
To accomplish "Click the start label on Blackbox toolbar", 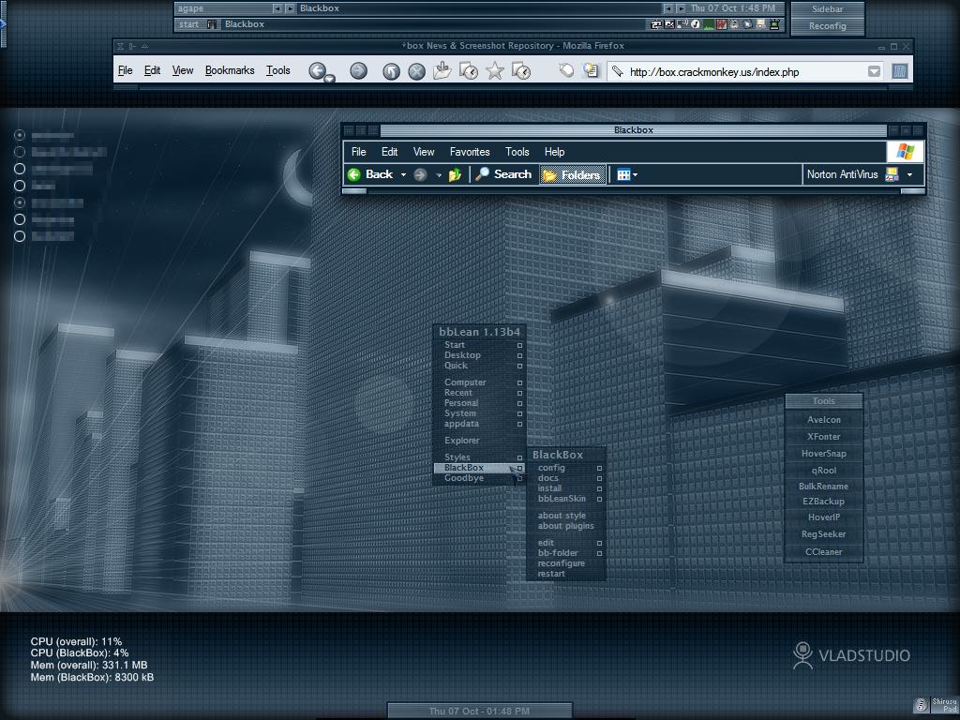I will [189, 24].
